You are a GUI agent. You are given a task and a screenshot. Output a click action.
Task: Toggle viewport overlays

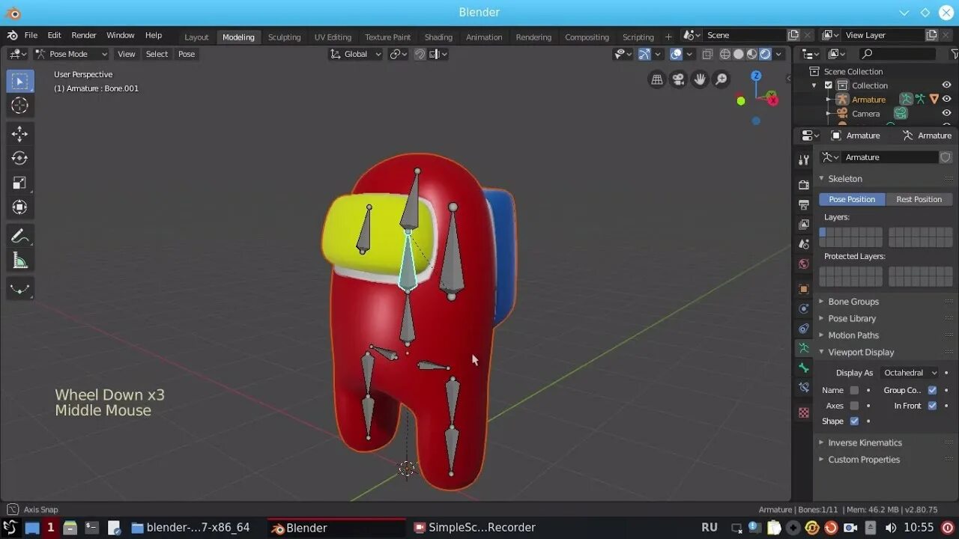tap(676, 54)
